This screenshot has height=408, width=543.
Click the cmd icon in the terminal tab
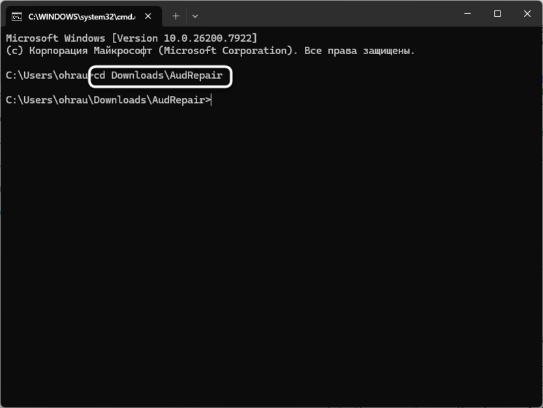pos(16,16)
